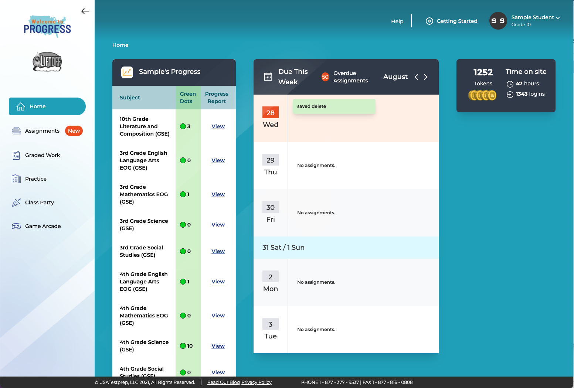Click the calendar icon on Due This Week
The width and height of the screenshot is (574, 388).
tap(268, 76)
